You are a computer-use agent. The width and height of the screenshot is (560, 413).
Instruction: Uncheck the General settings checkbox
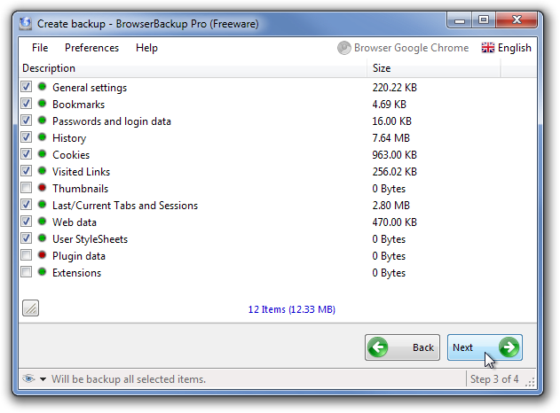point(26,87)
